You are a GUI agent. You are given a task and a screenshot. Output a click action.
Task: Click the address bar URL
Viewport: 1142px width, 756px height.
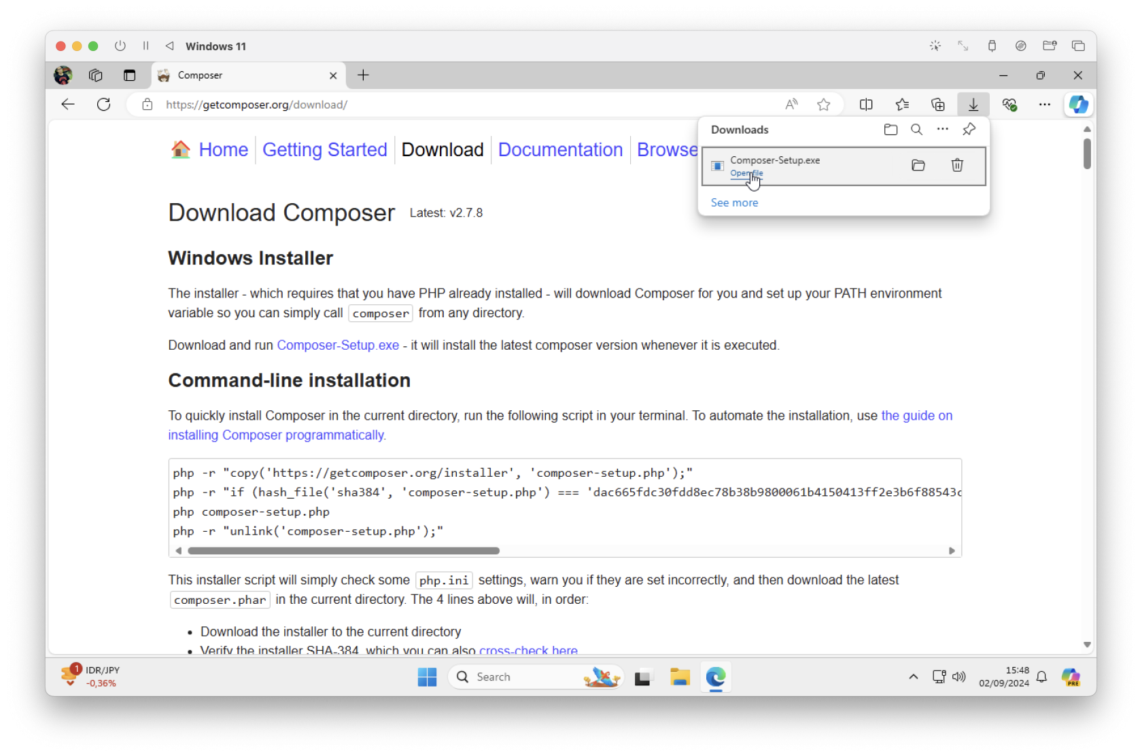pos(256,105)
